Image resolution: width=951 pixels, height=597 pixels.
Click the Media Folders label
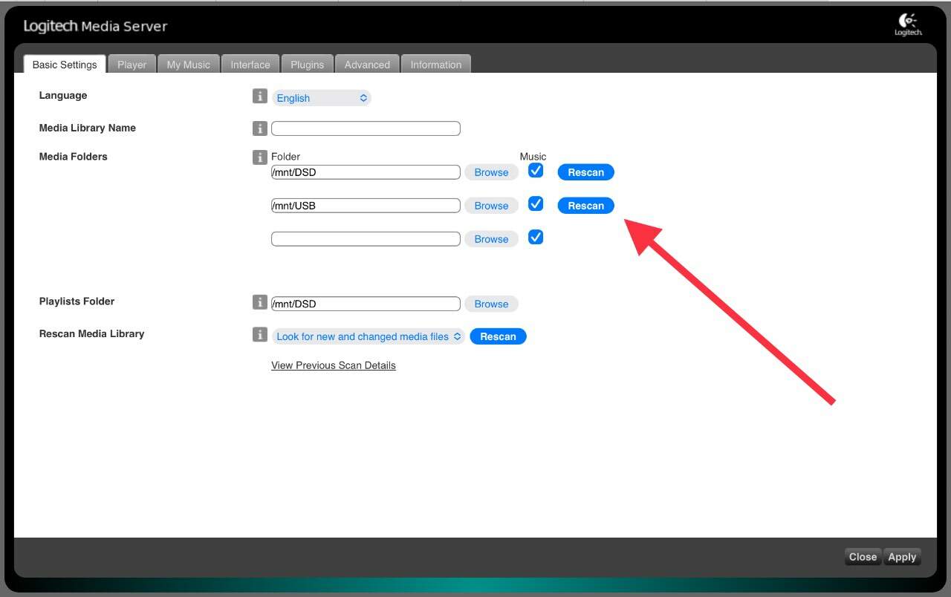click(73, 157)
